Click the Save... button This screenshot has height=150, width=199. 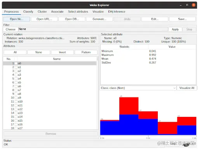182,19
